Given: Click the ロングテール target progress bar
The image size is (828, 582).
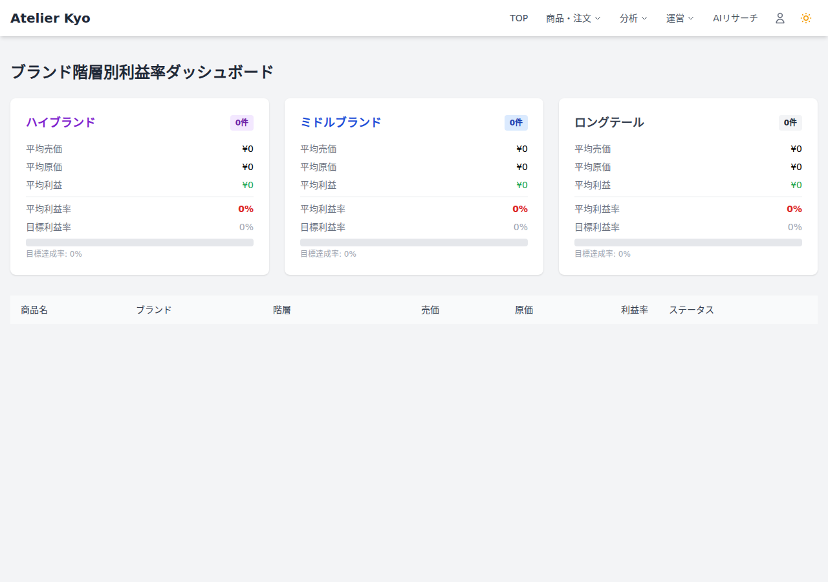Looking at the screenshot, I should (688, 242).
